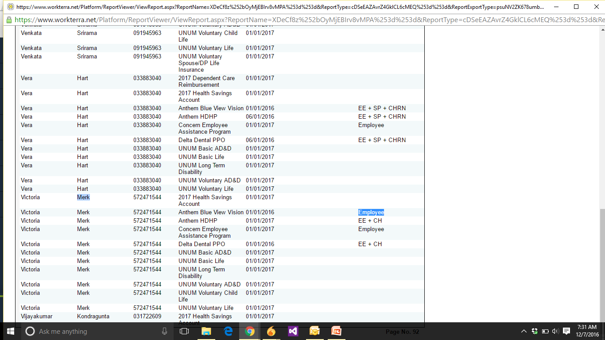Click the highlighted Merk last name cell
Image resolution: width=605 pixels, height=340 pixels.
(x=83, y=197)
